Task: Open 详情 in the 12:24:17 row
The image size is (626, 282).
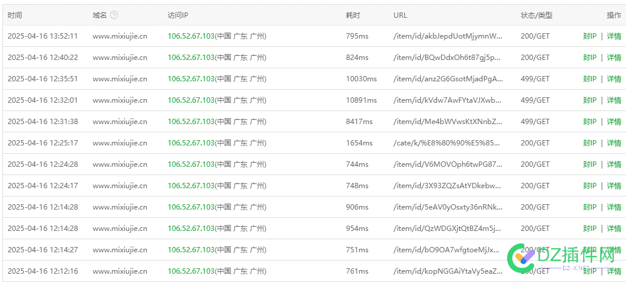Action: (x=614, y=185)
